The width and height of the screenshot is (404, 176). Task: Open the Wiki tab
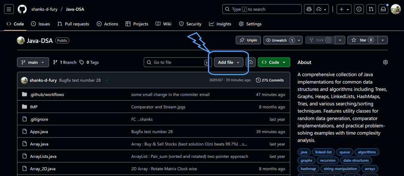163,24
